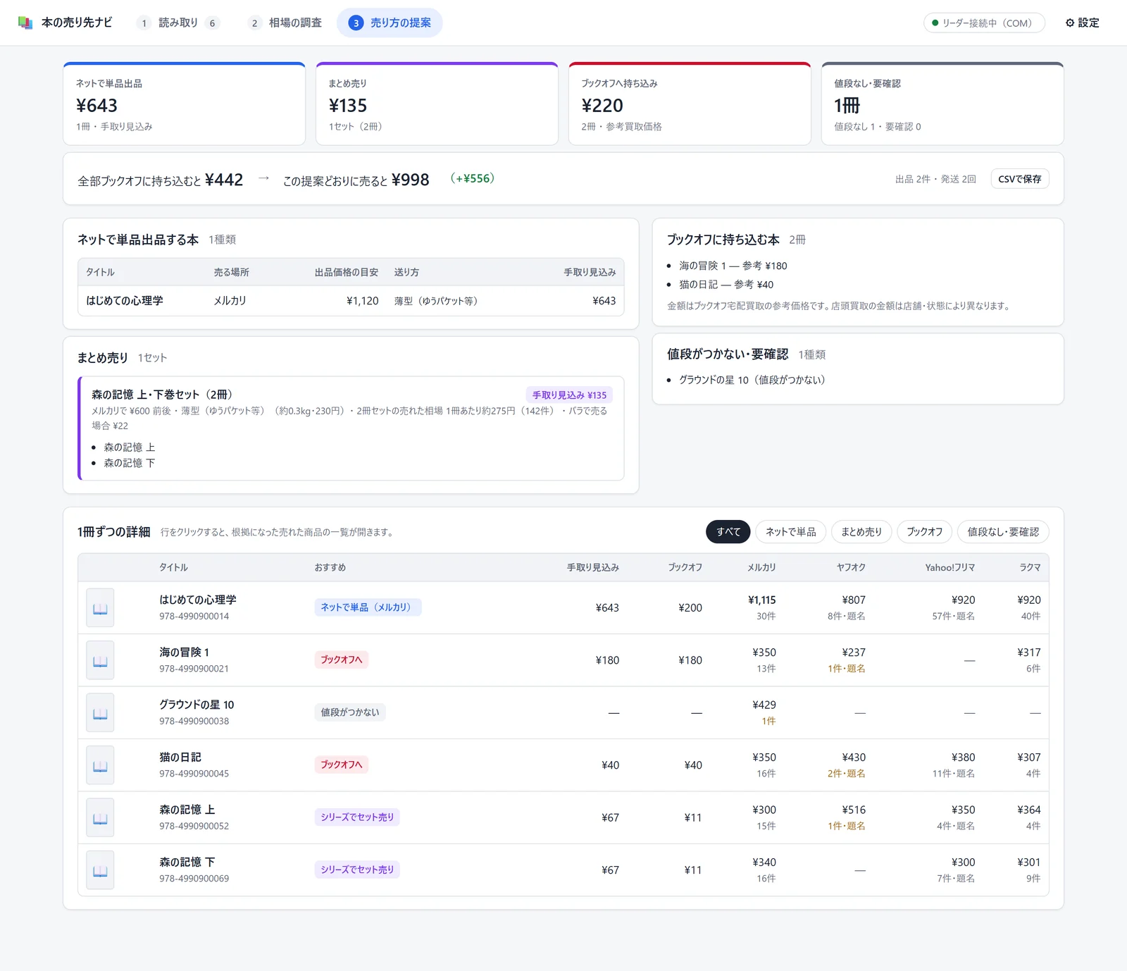Click Yahoo!フリマ column header
Viewport: 1127px width, 971px height.
tap(950, 567)
